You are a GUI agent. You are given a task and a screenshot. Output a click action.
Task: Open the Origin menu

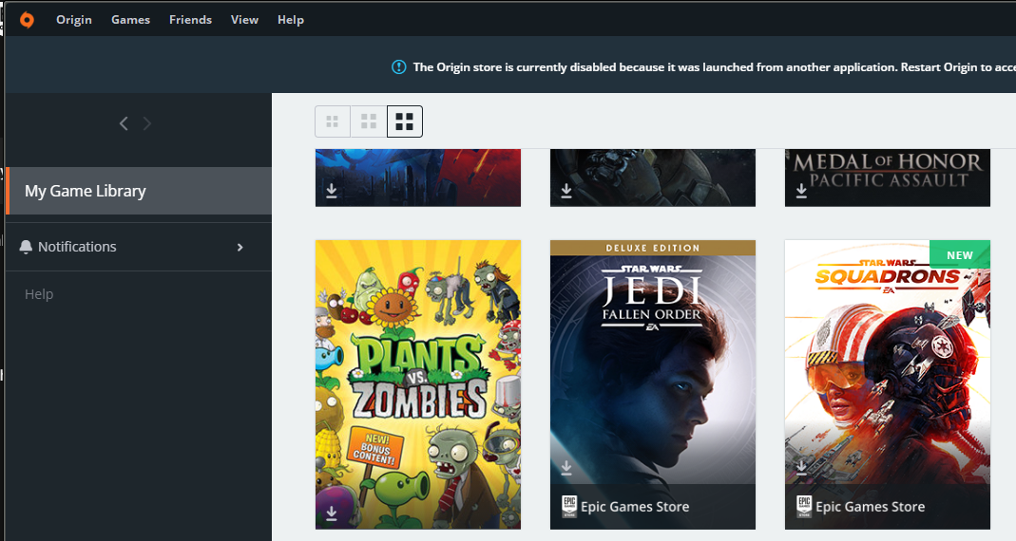coord(74,20)
